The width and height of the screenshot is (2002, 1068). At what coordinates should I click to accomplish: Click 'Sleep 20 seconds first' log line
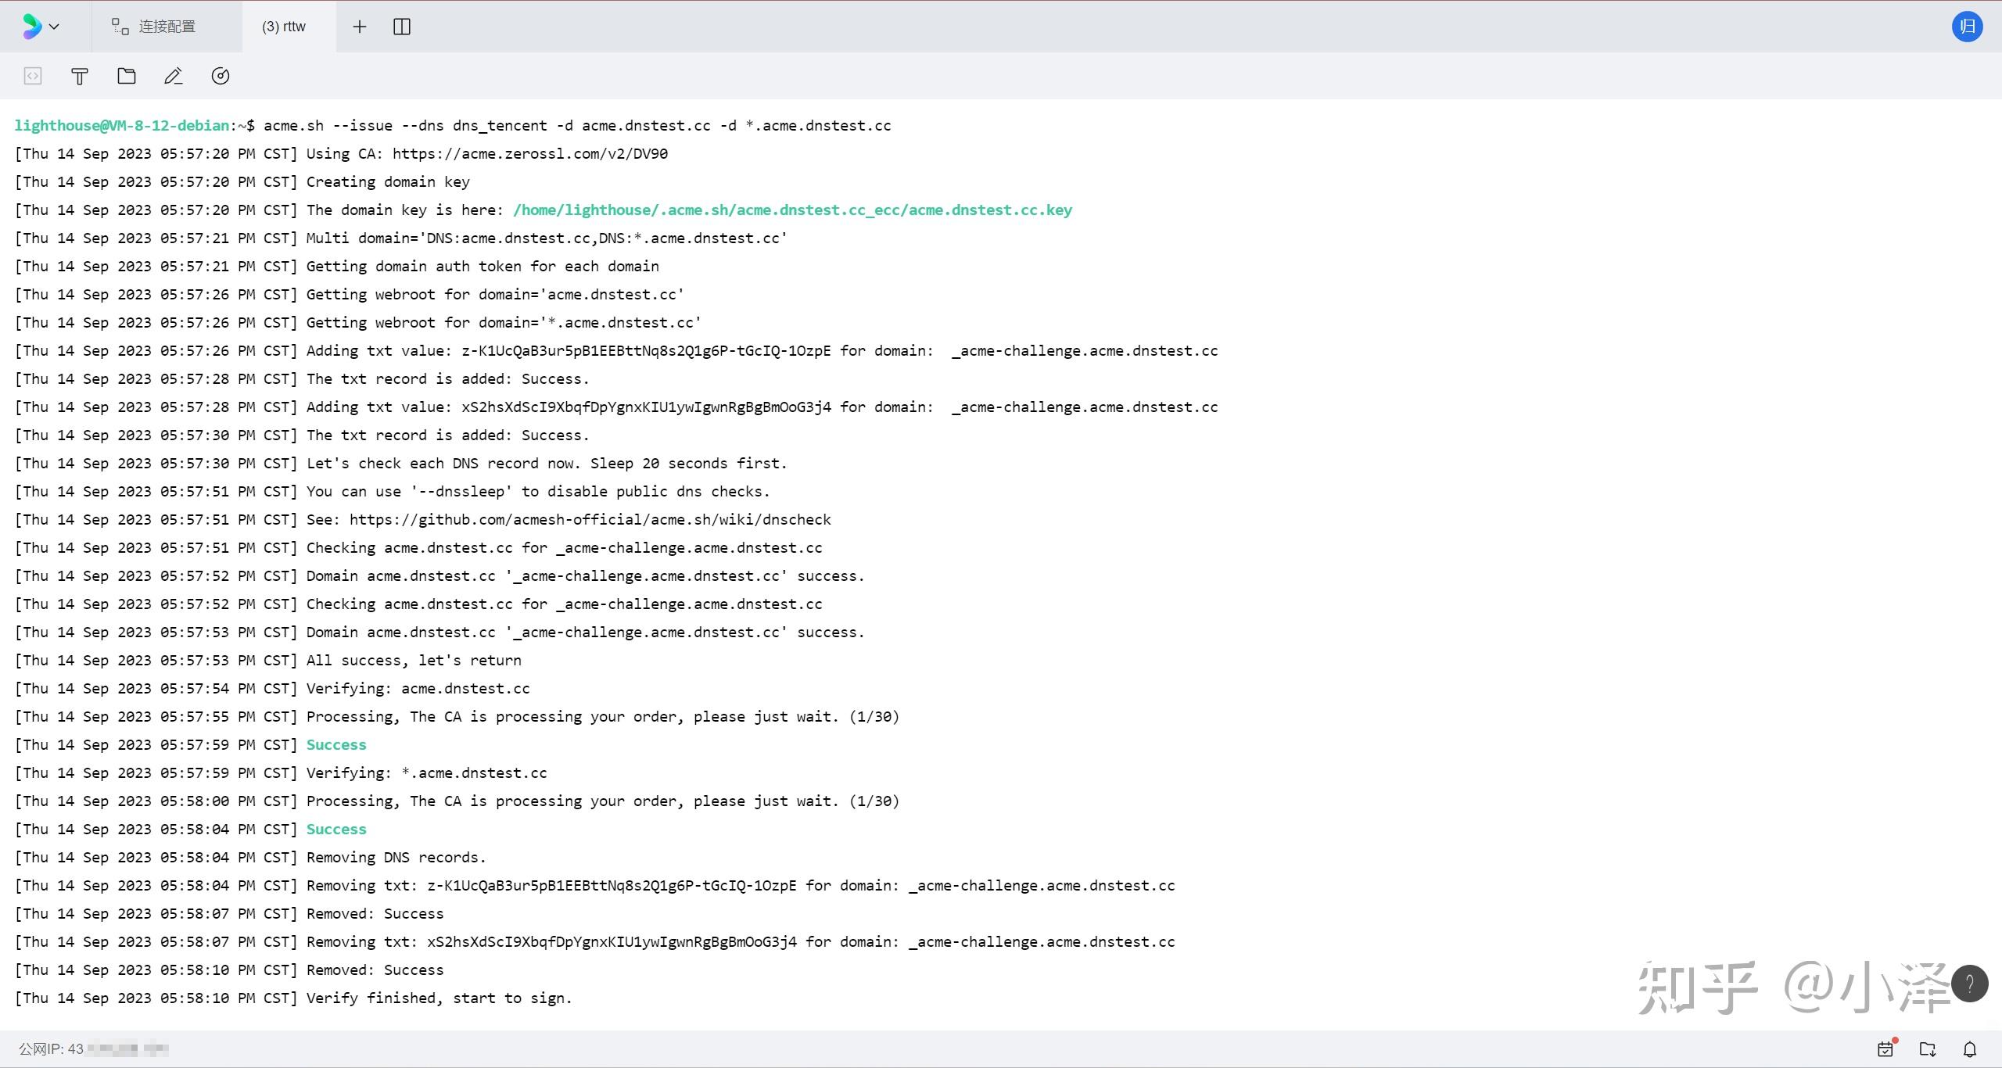(x=401, y=463)
